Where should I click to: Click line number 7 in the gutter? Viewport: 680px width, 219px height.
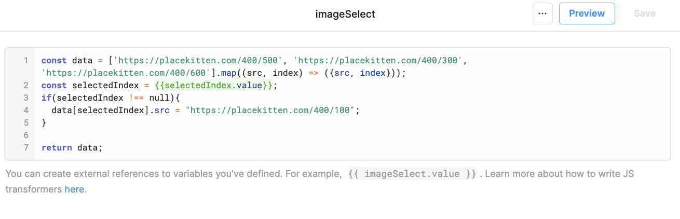(25, 147)
